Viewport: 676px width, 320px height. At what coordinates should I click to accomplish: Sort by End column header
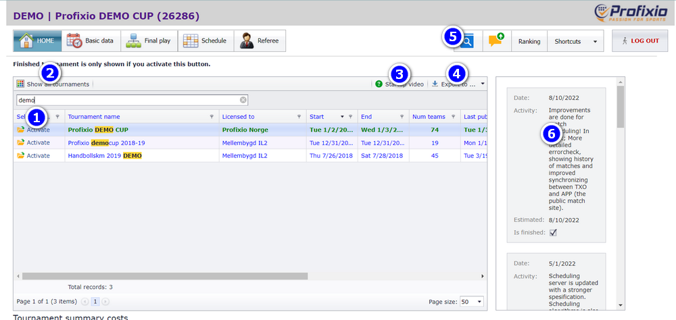coord(366,117)
